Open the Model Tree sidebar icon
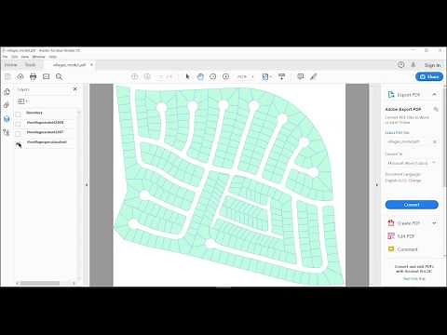Image resolution: width=447 pixels, height=335 pixels. (x=7, y=132)
